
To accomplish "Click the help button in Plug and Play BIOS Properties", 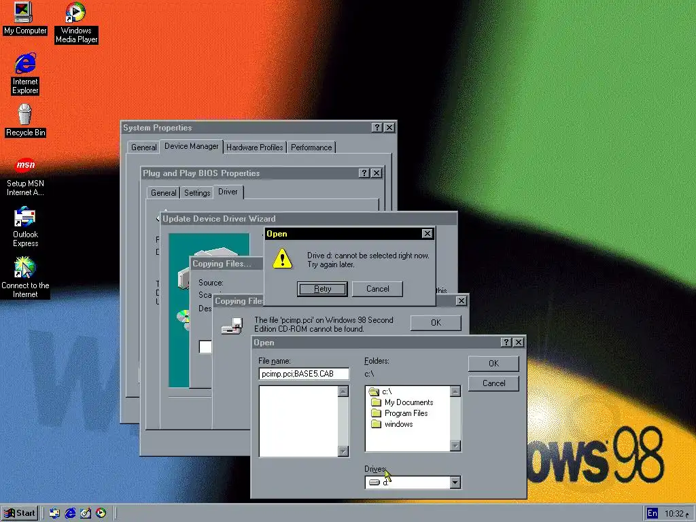I will [x=364, y=173].
